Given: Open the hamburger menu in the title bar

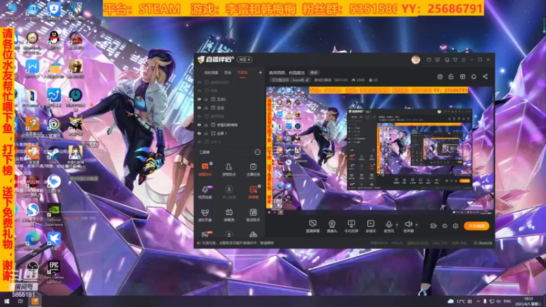Looking at the screenshot, I should tap(463, 60).
